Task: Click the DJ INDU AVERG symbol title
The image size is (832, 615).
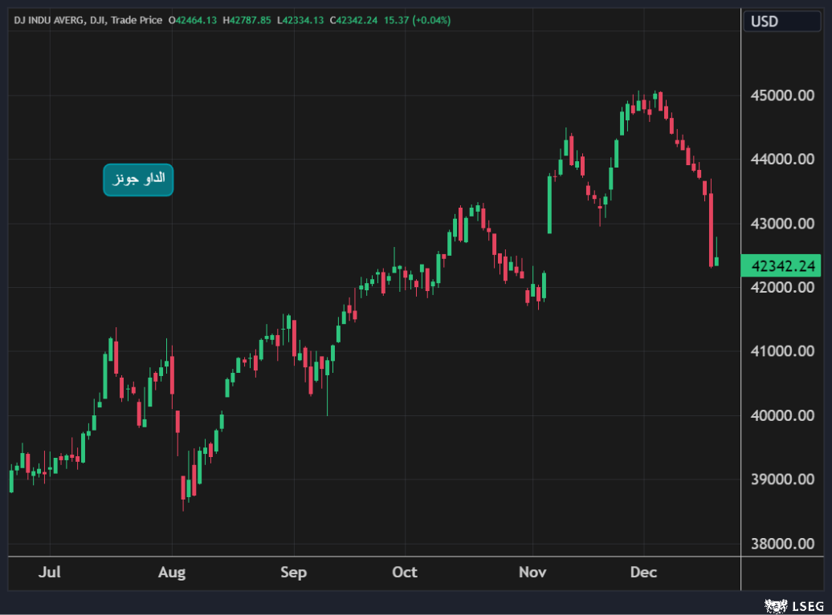Action: pyautogui.click(x=47, y=20)
